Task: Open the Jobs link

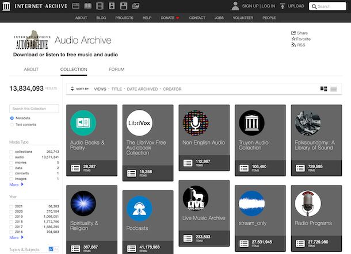Action: [219, 18]
